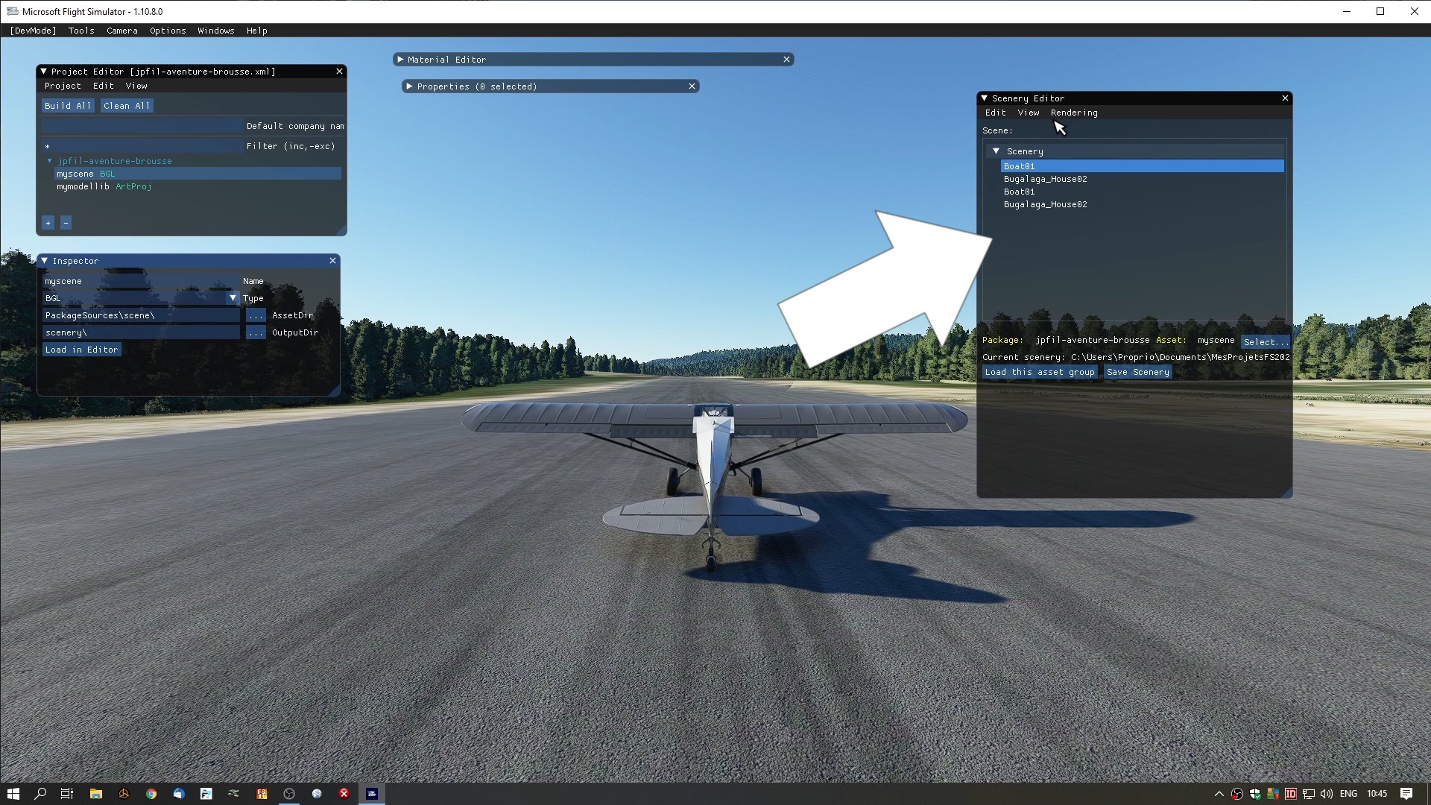Open File Explorer from the taskbar
The width and height of the screenshot is (1431, 805).
[x=96, y=794]
